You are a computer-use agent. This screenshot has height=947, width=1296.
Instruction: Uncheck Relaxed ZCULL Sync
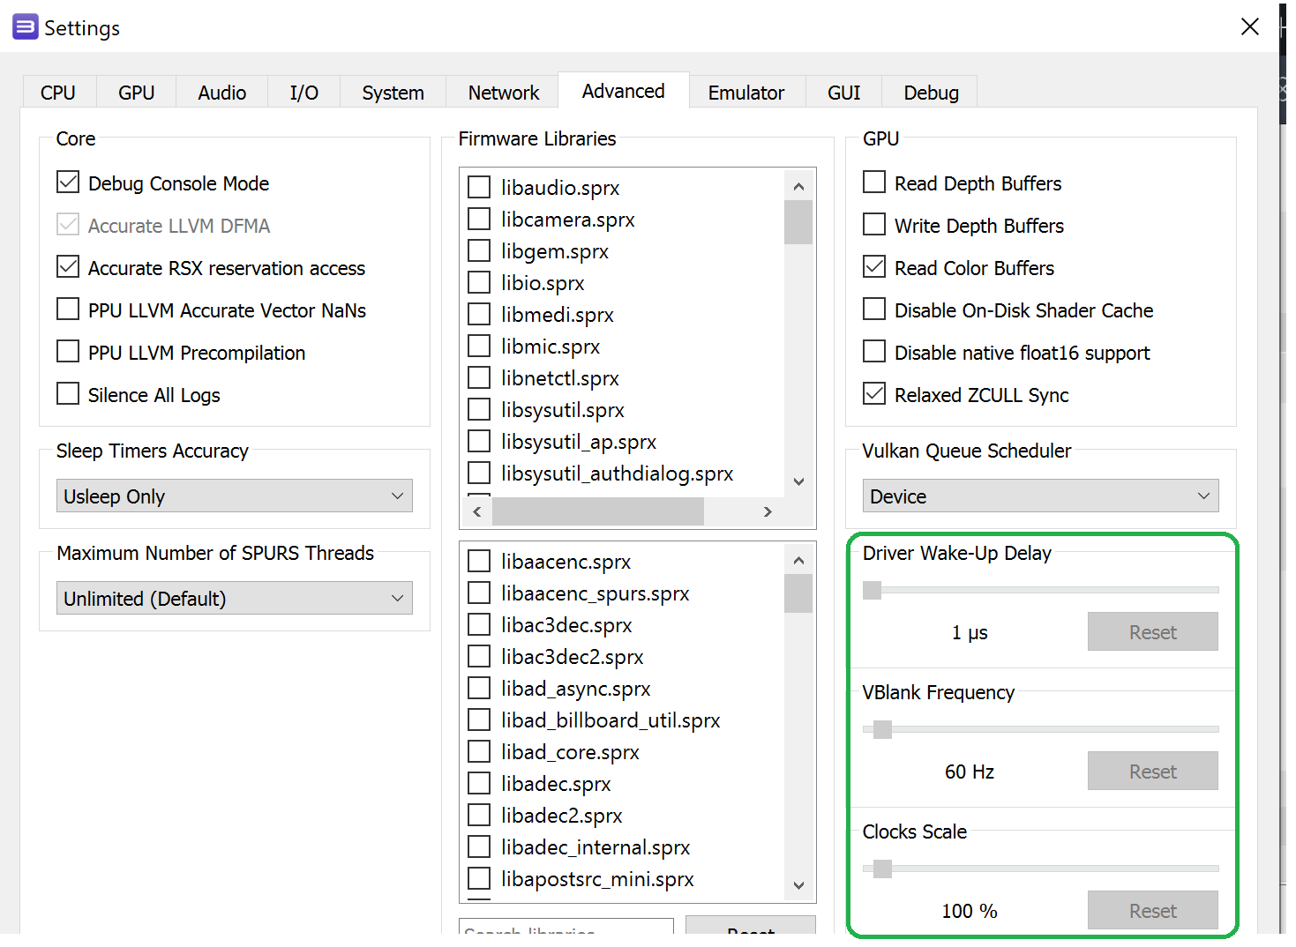pos(873,394)
